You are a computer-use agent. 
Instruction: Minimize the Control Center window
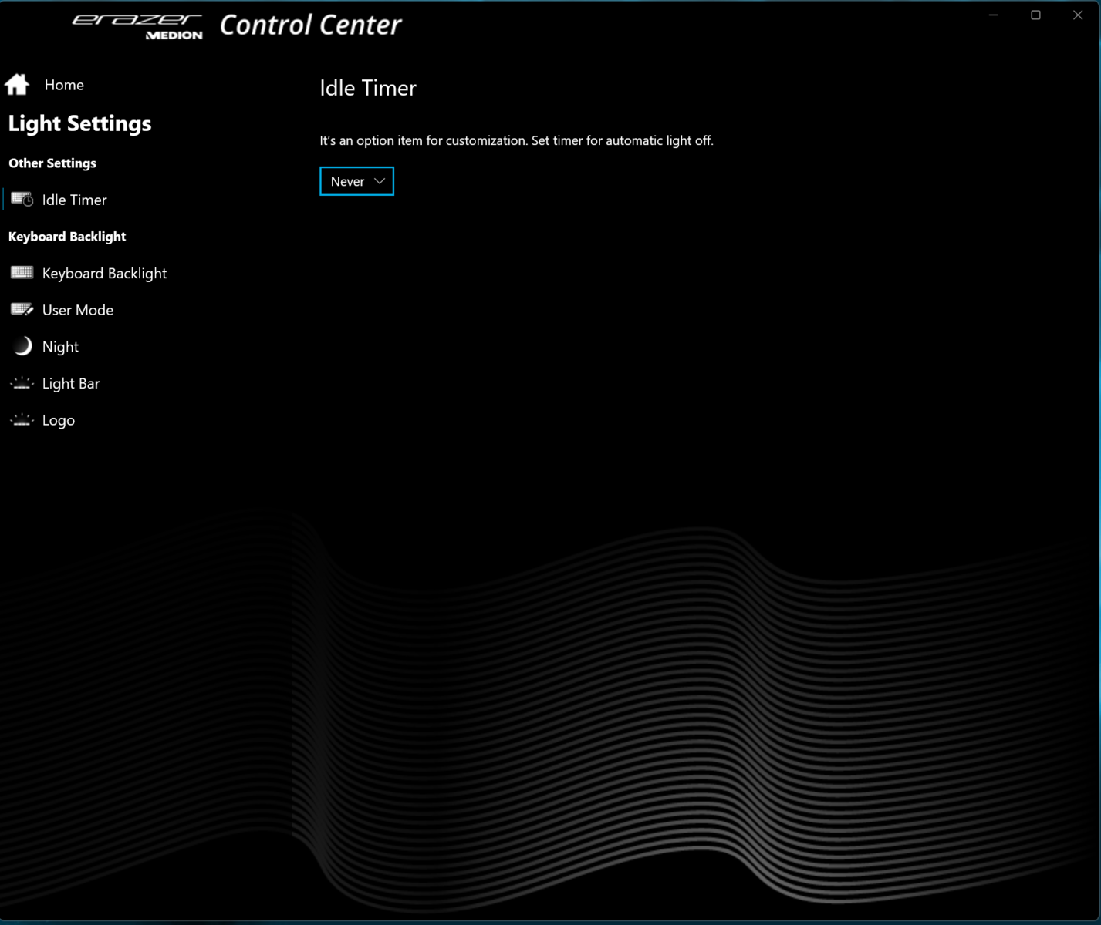994,15
